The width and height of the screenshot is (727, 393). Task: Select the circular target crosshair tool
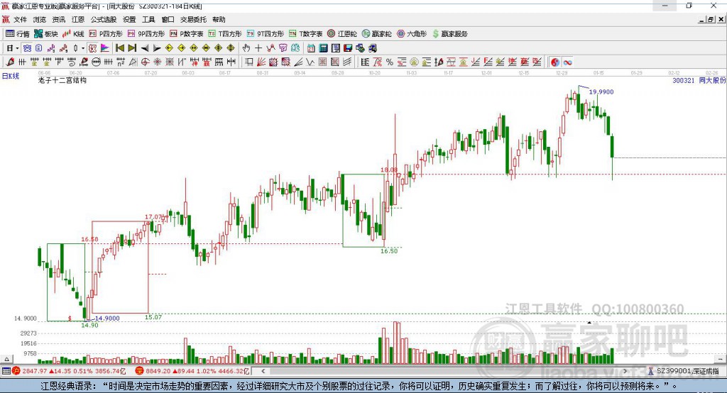click(x=145, y=62)
